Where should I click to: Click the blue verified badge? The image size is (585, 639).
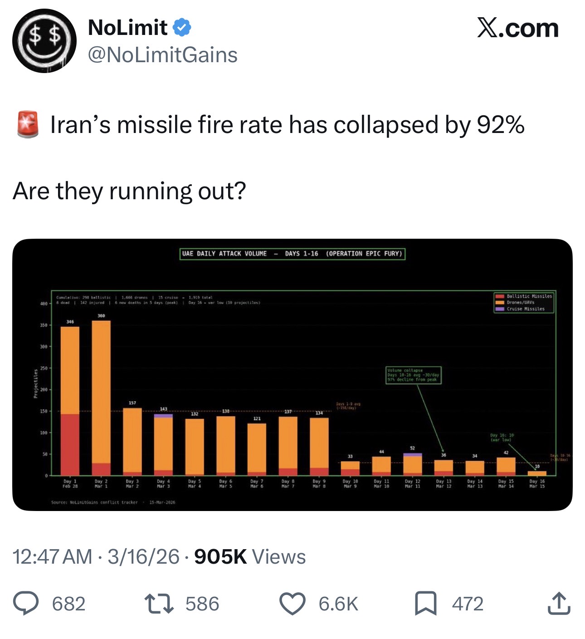182,28
